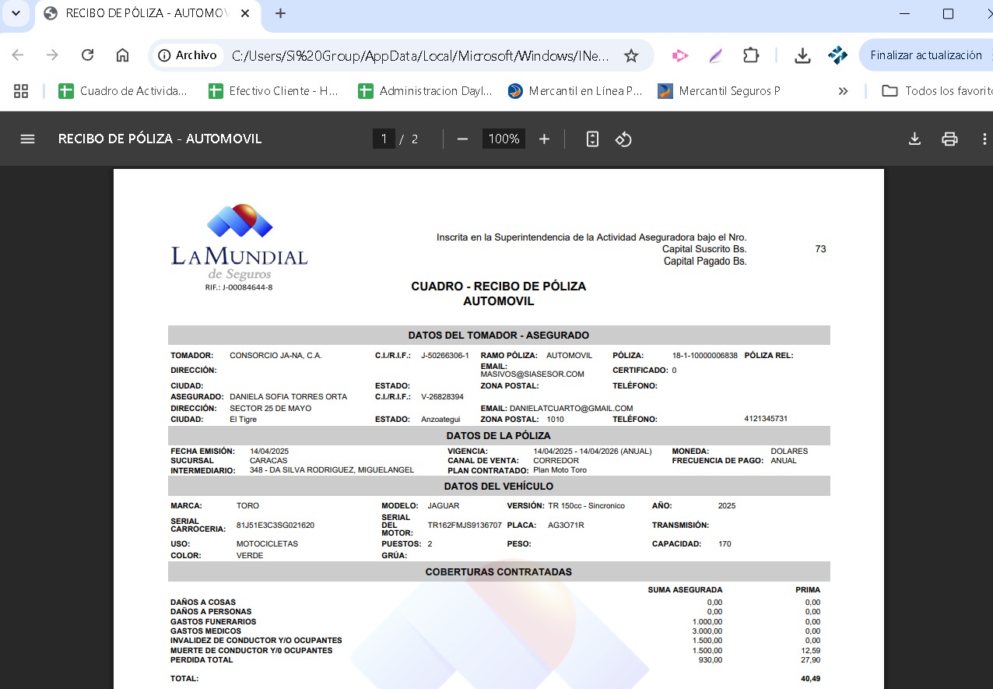The width and height of the screenshot is (993, 689).
Task: Toggle the PDF sidebar menu
Action: [x=28, y=139]
